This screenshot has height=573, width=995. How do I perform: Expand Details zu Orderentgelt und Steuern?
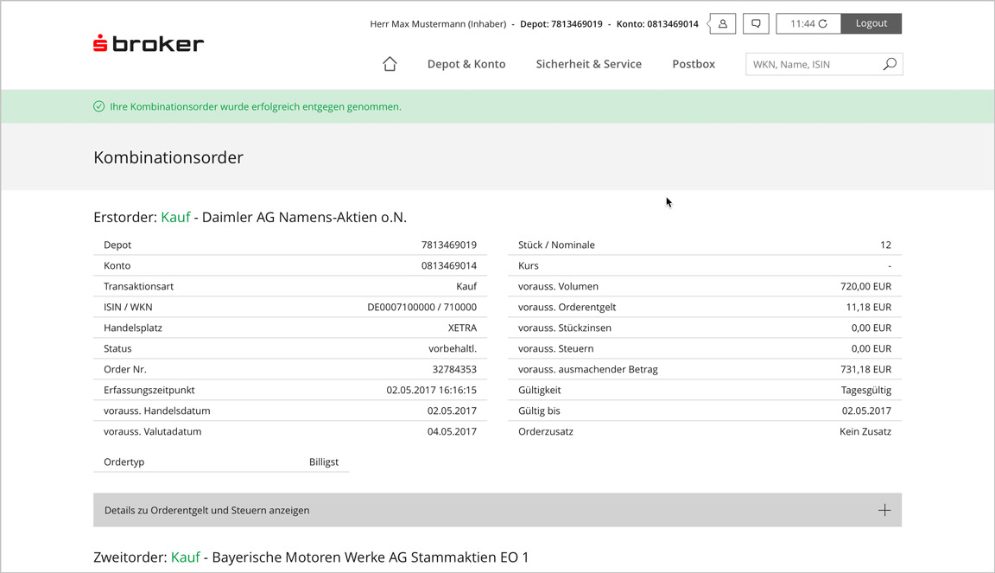(497, 510)
